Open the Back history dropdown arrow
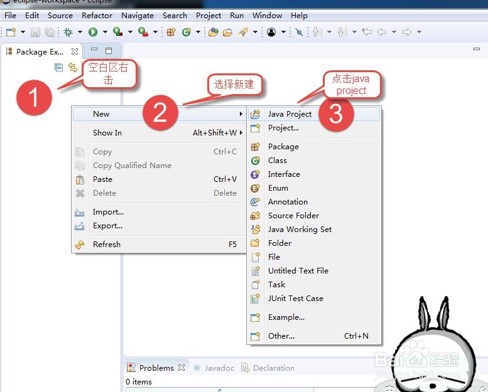The width and height of the screenshot is (488, 392). [x=394, y=32]
